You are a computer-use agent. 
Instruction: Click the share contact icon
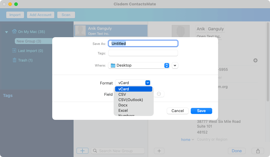click(x=258, y=151)
